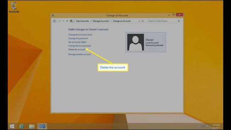This screenshot has height=130, width=231.
Task: Open Change the account name link
Action: point(80,35)
